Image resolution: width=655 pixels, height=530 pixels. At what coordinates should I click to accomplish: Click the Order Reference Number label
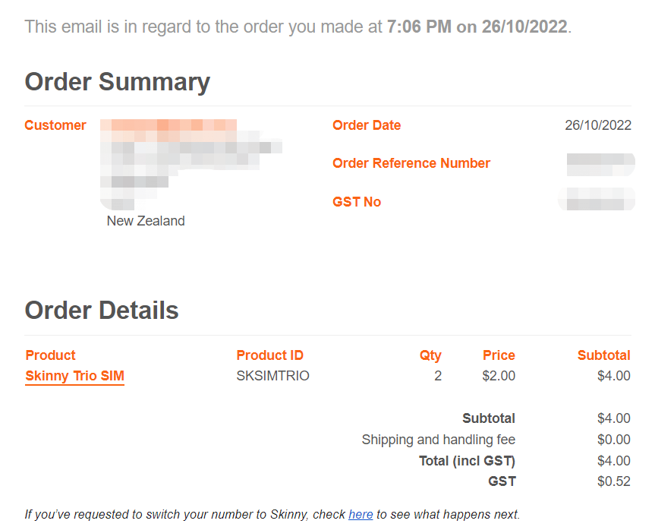click(411, 163)
